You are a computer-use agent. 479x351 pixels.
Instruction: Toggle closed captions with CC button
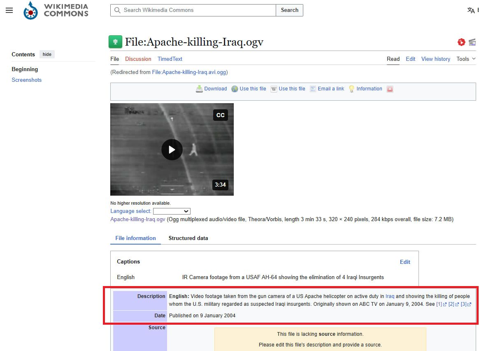pos(220,115)
